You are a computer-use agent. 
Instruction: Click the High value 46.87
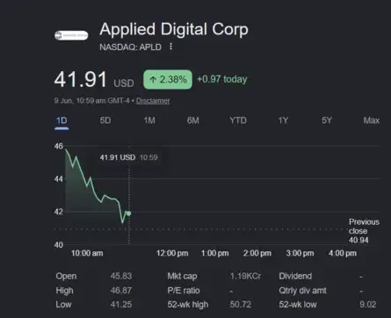pyautogui.click(x=121, y=291)
